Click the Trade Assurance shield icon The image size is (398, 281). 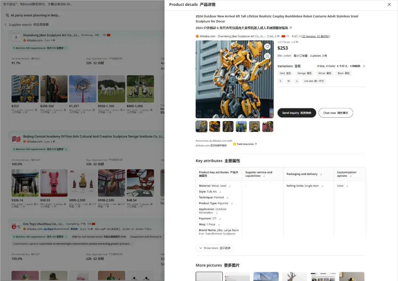(x=234, y=144)
